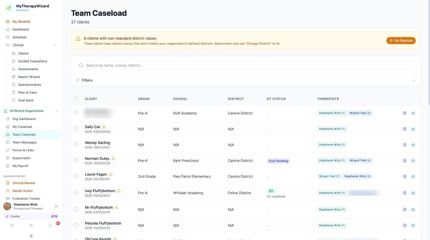The image size is (430, 240).
Task: Click the Eval Pending status badge
Action: click(x=278, y=161)
